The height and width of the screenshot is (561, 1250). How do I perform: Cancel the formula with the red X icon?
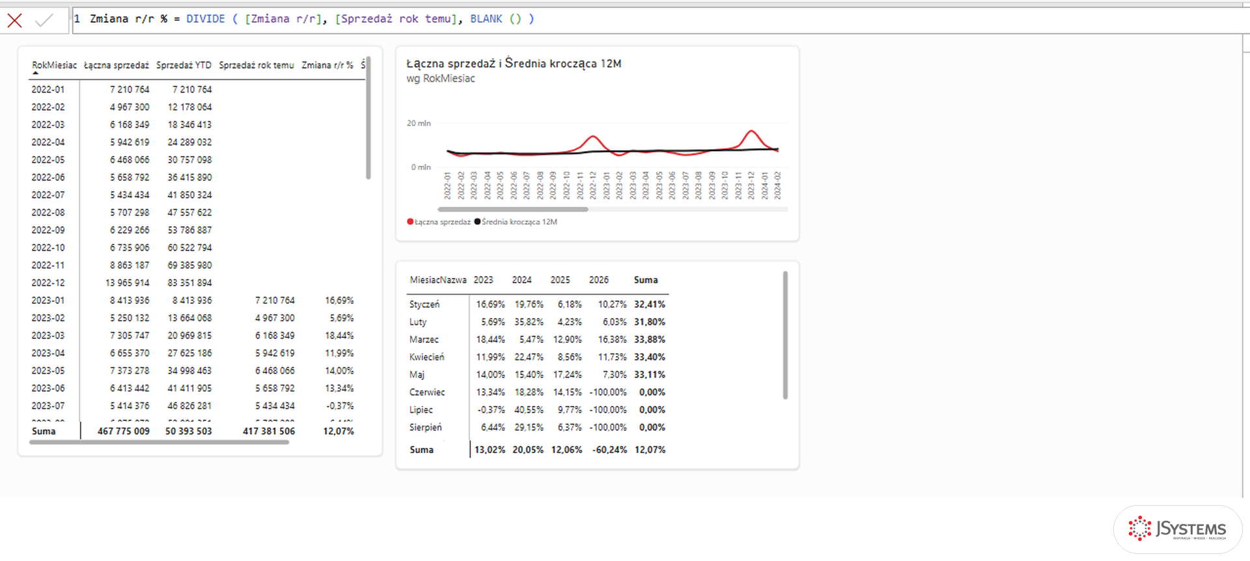(14, 21)
